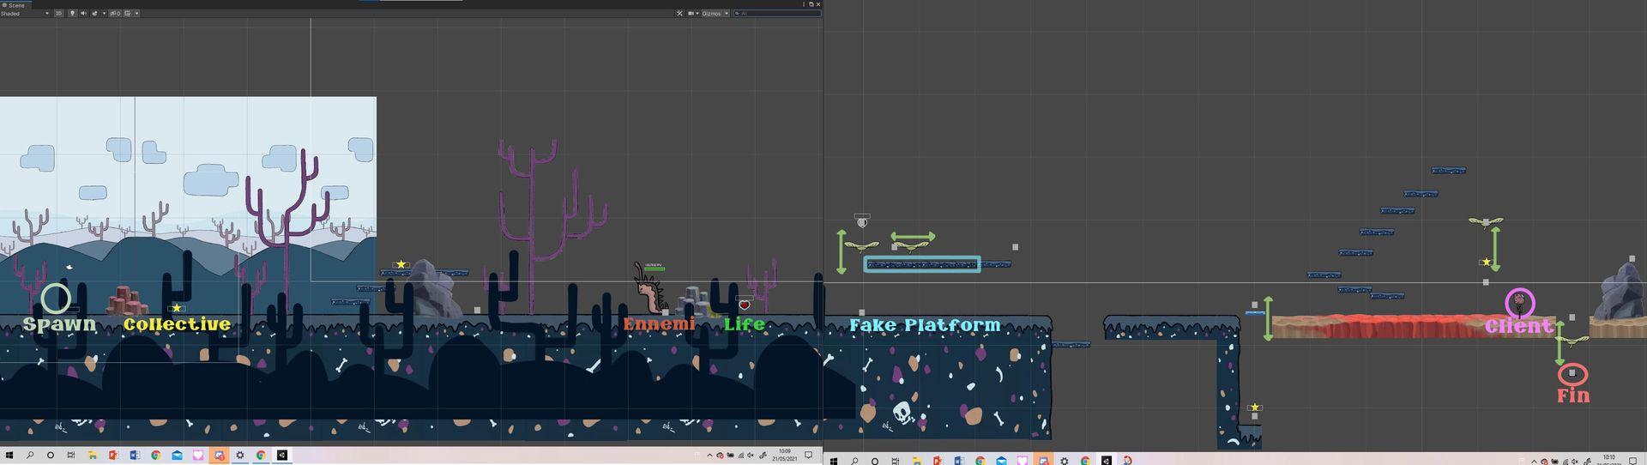The image size is (1647, 465).
Task: Click the Scene view search field
Action: coord(776,14)
